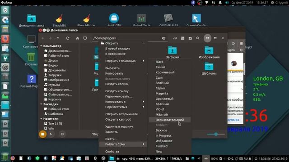
Task: Collapse the Компьютер sidebar section
Action: tap(41, 46)
